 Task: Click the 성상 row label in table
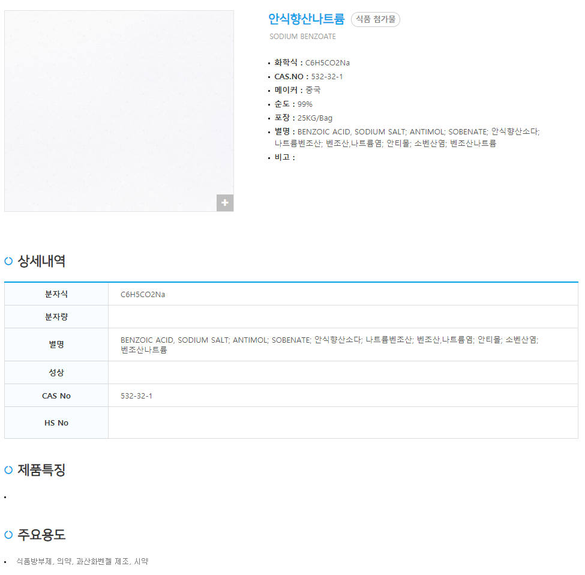point(56,373)
